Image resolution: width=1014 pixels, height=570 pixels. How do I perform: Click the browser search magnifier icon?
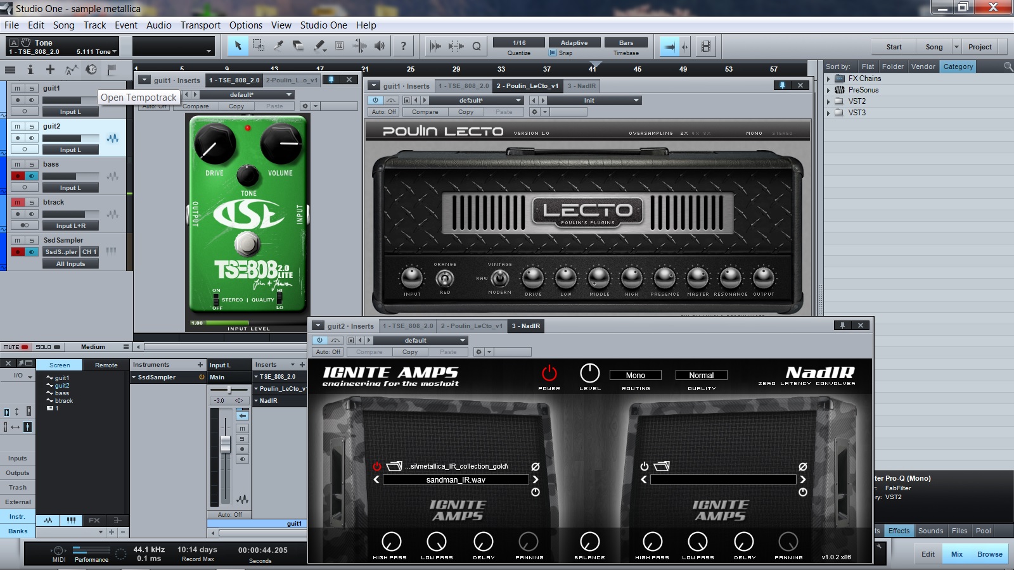tap(1008, 66)
